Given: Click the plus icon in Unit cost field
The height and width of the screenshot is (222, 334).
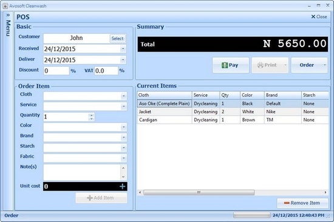Looking at the screenshot, I should (122, 186).
